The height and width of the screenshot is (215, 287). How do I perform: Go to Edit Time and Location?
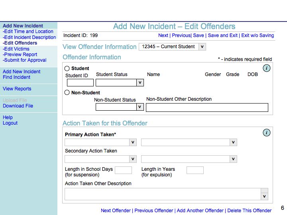[x=28, y=31]
